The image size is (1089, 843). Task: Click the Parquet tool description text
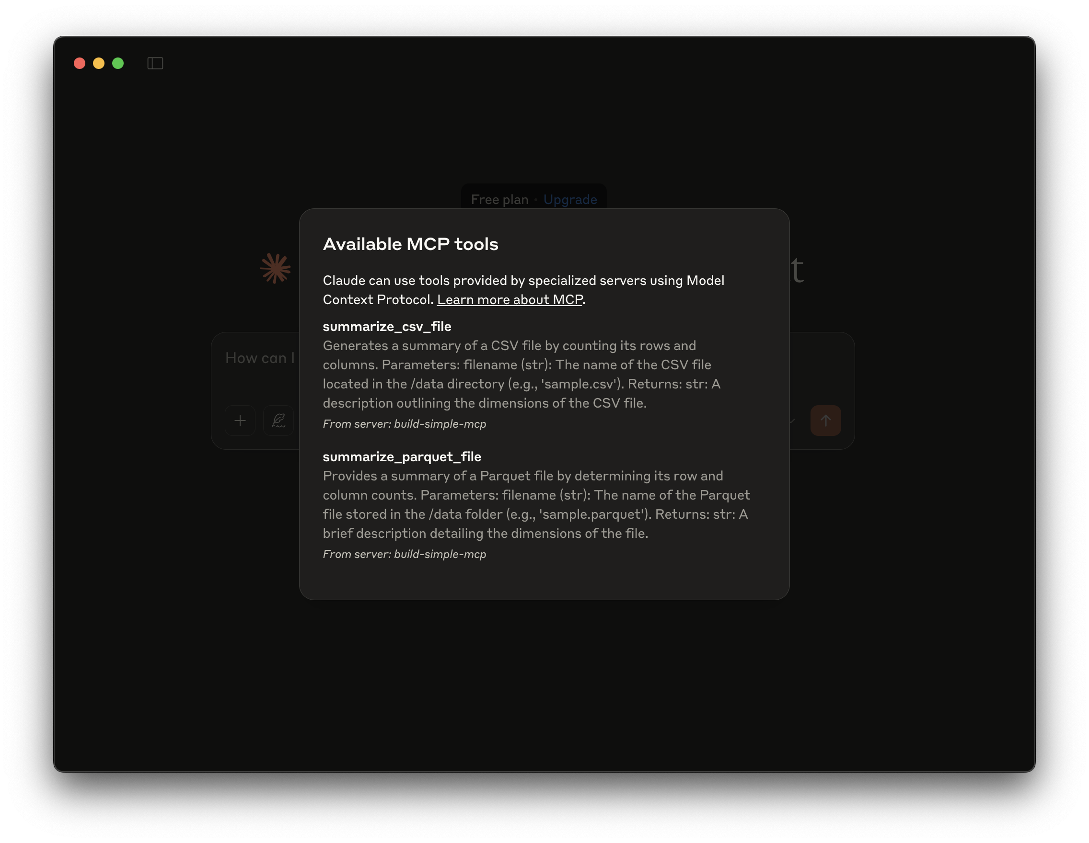point(536,505)
